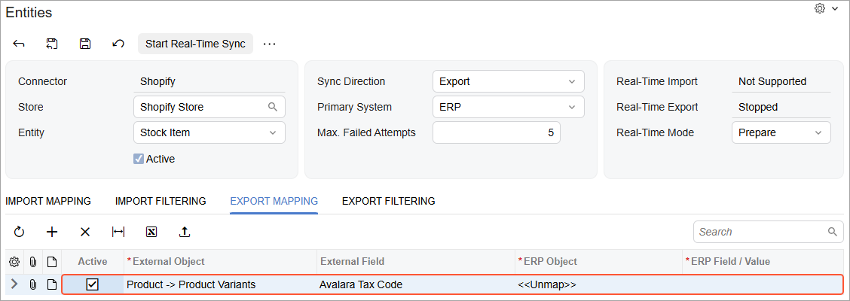
Task: Click the Undo changes icon
Action: pyautogui.click(x=118, y=44)
